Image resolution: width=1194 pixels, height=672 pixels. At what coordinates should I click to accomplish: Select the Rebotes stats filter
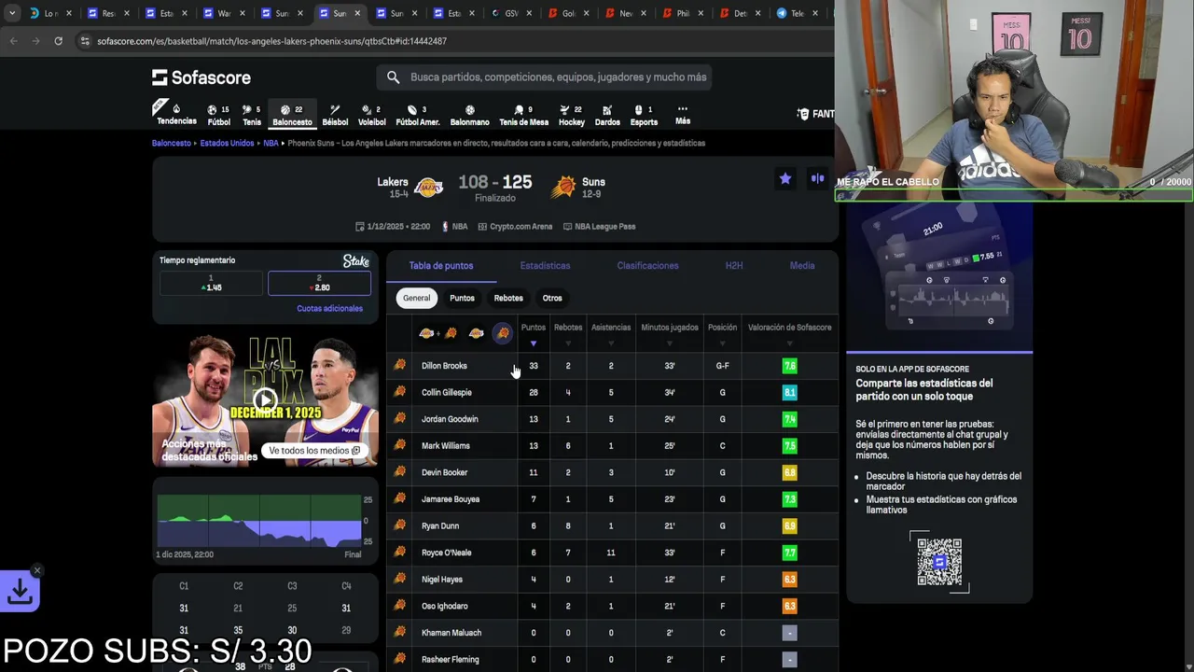[x=508, y=298]
